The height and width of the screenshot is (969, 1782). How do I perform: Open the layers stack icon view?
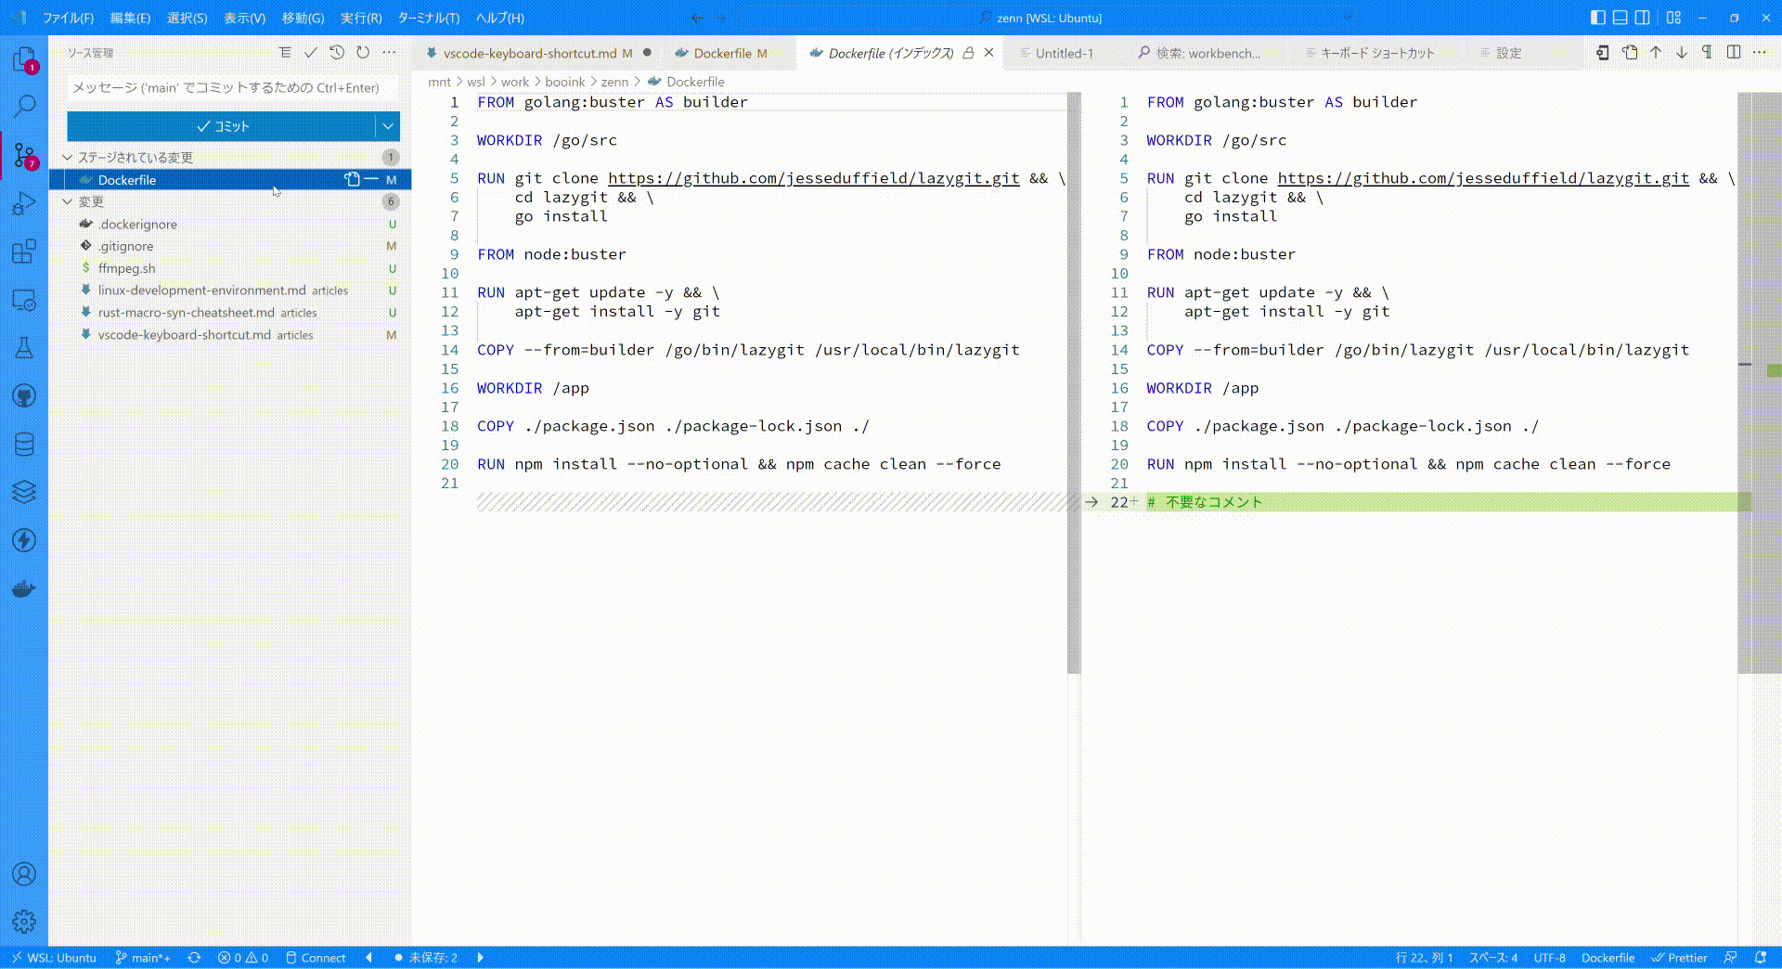click(24, 492)
